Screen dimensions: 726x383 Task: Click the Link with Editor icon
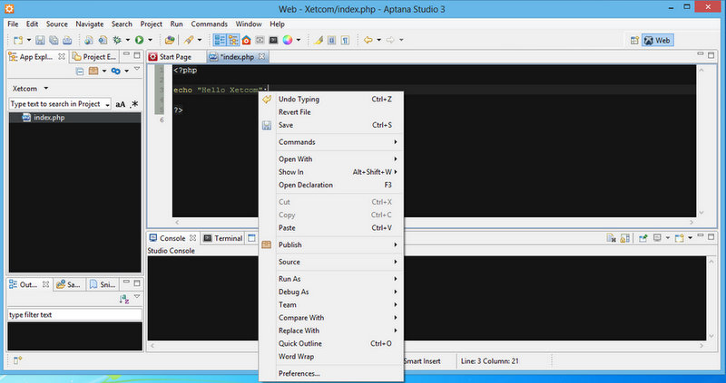pyautogui.click(x=116, y=72)
